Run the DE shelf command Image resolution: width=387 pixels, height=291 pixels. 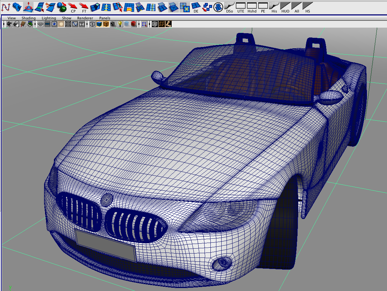(x=196, y=7)
